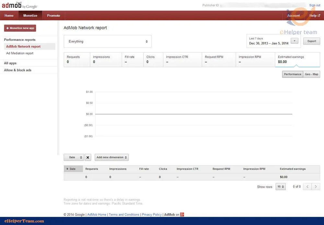The width and height of the screenshot is (324, 225).
Task: Sort table by Impressions column header
Action: point(118,169)
